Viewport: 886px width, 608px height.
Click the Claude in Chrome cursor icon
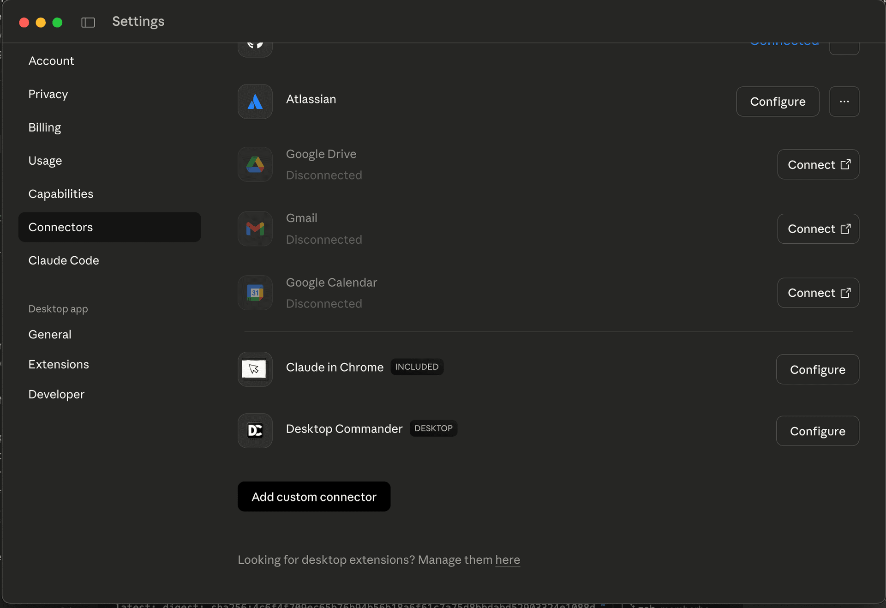(254, 369)
